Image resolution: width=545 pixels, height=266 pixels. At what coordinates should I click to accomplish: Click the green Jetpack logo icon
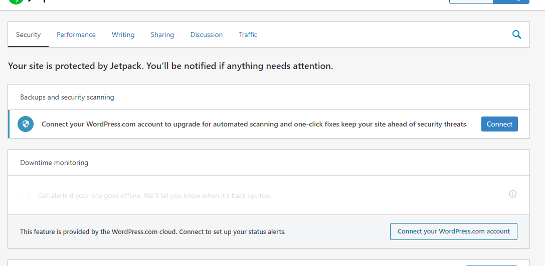pos(16,1)
